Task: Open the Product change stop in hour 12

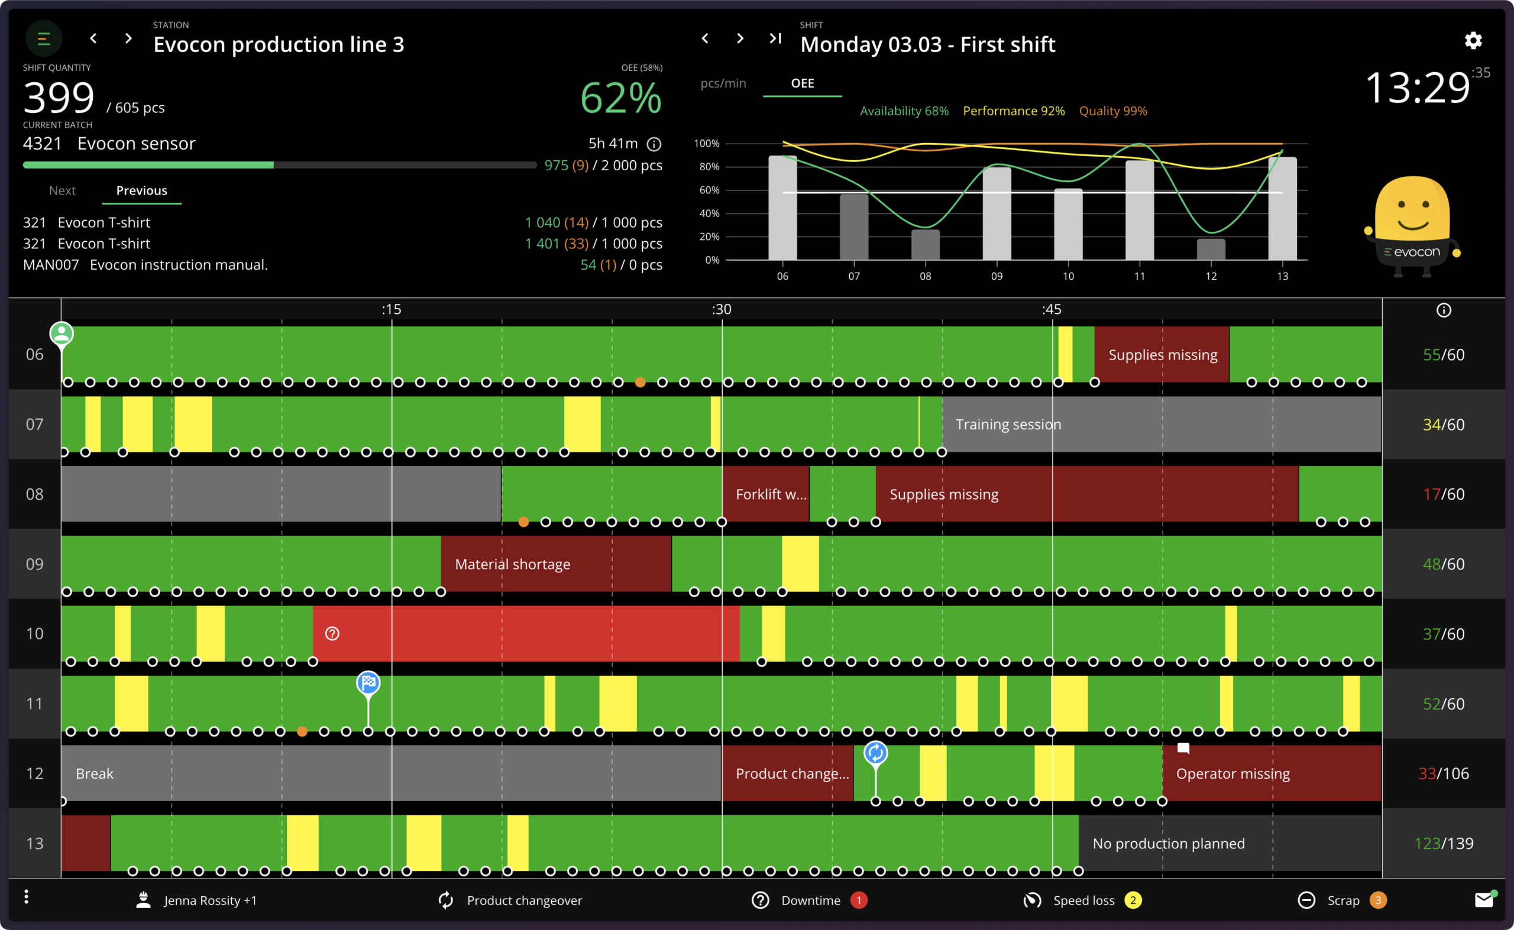Action: pos(787,773)
